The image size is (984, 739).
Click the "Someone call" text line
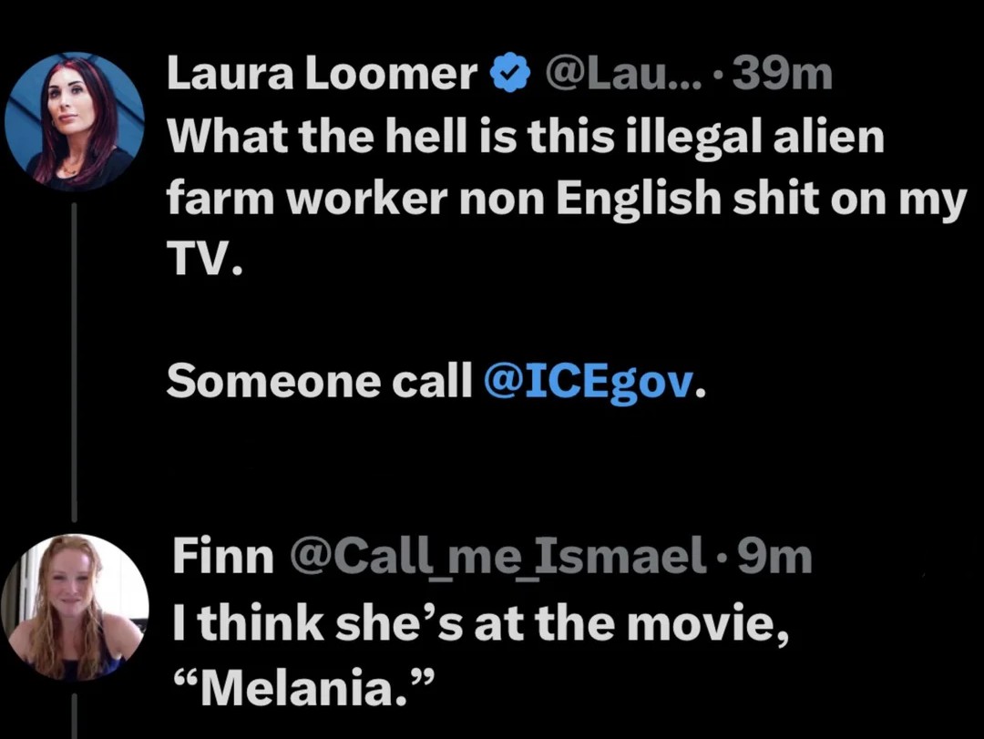pyautogui.click(x=319, y=383)
